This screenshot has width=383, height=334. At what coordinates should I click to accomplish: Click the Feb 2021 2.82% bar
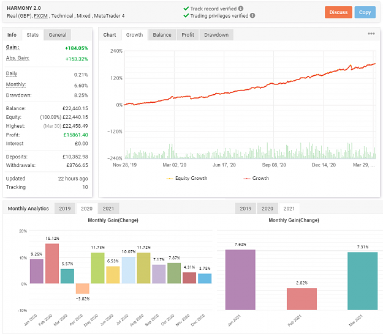pyautogui.click(x=302, y=299)
